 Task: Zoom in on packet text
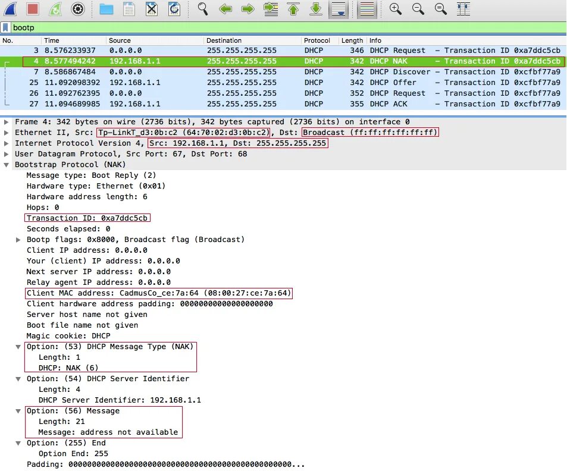click(x=395, y=9)
